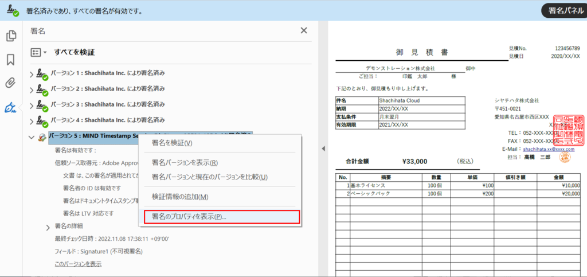Click timestamp icon of バージョン 5
Screen dimensions: 587x277
click(42, 138)
